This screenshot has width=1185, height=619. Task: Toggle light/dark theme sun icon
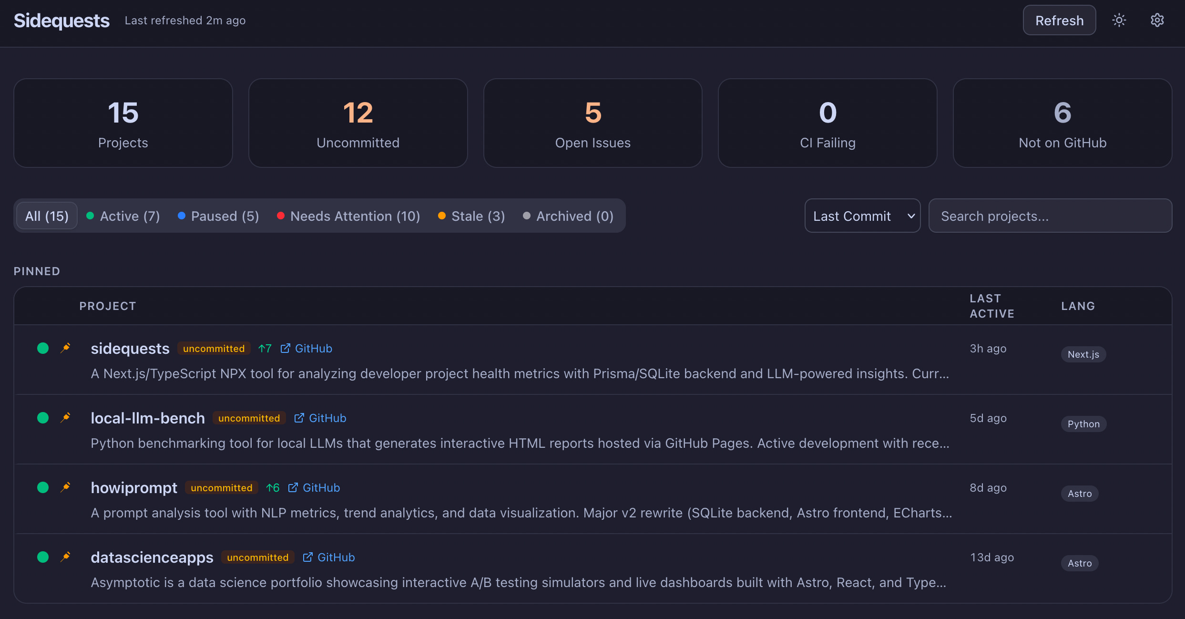[1119, 20]
